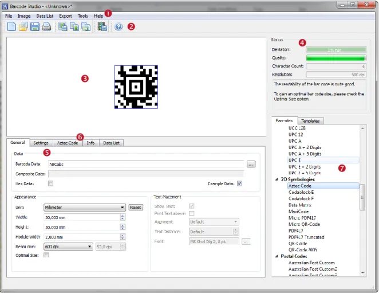Click the Barcode Studio title bar app icon

(x=5, y=6)
